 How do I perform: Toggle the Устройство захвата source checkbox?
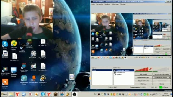115,70
